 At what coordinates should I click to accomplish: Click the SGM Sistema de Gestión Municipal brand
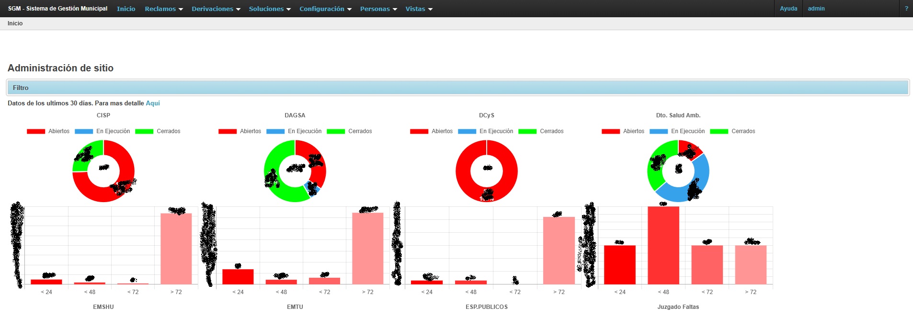click(x=57, y=9)
